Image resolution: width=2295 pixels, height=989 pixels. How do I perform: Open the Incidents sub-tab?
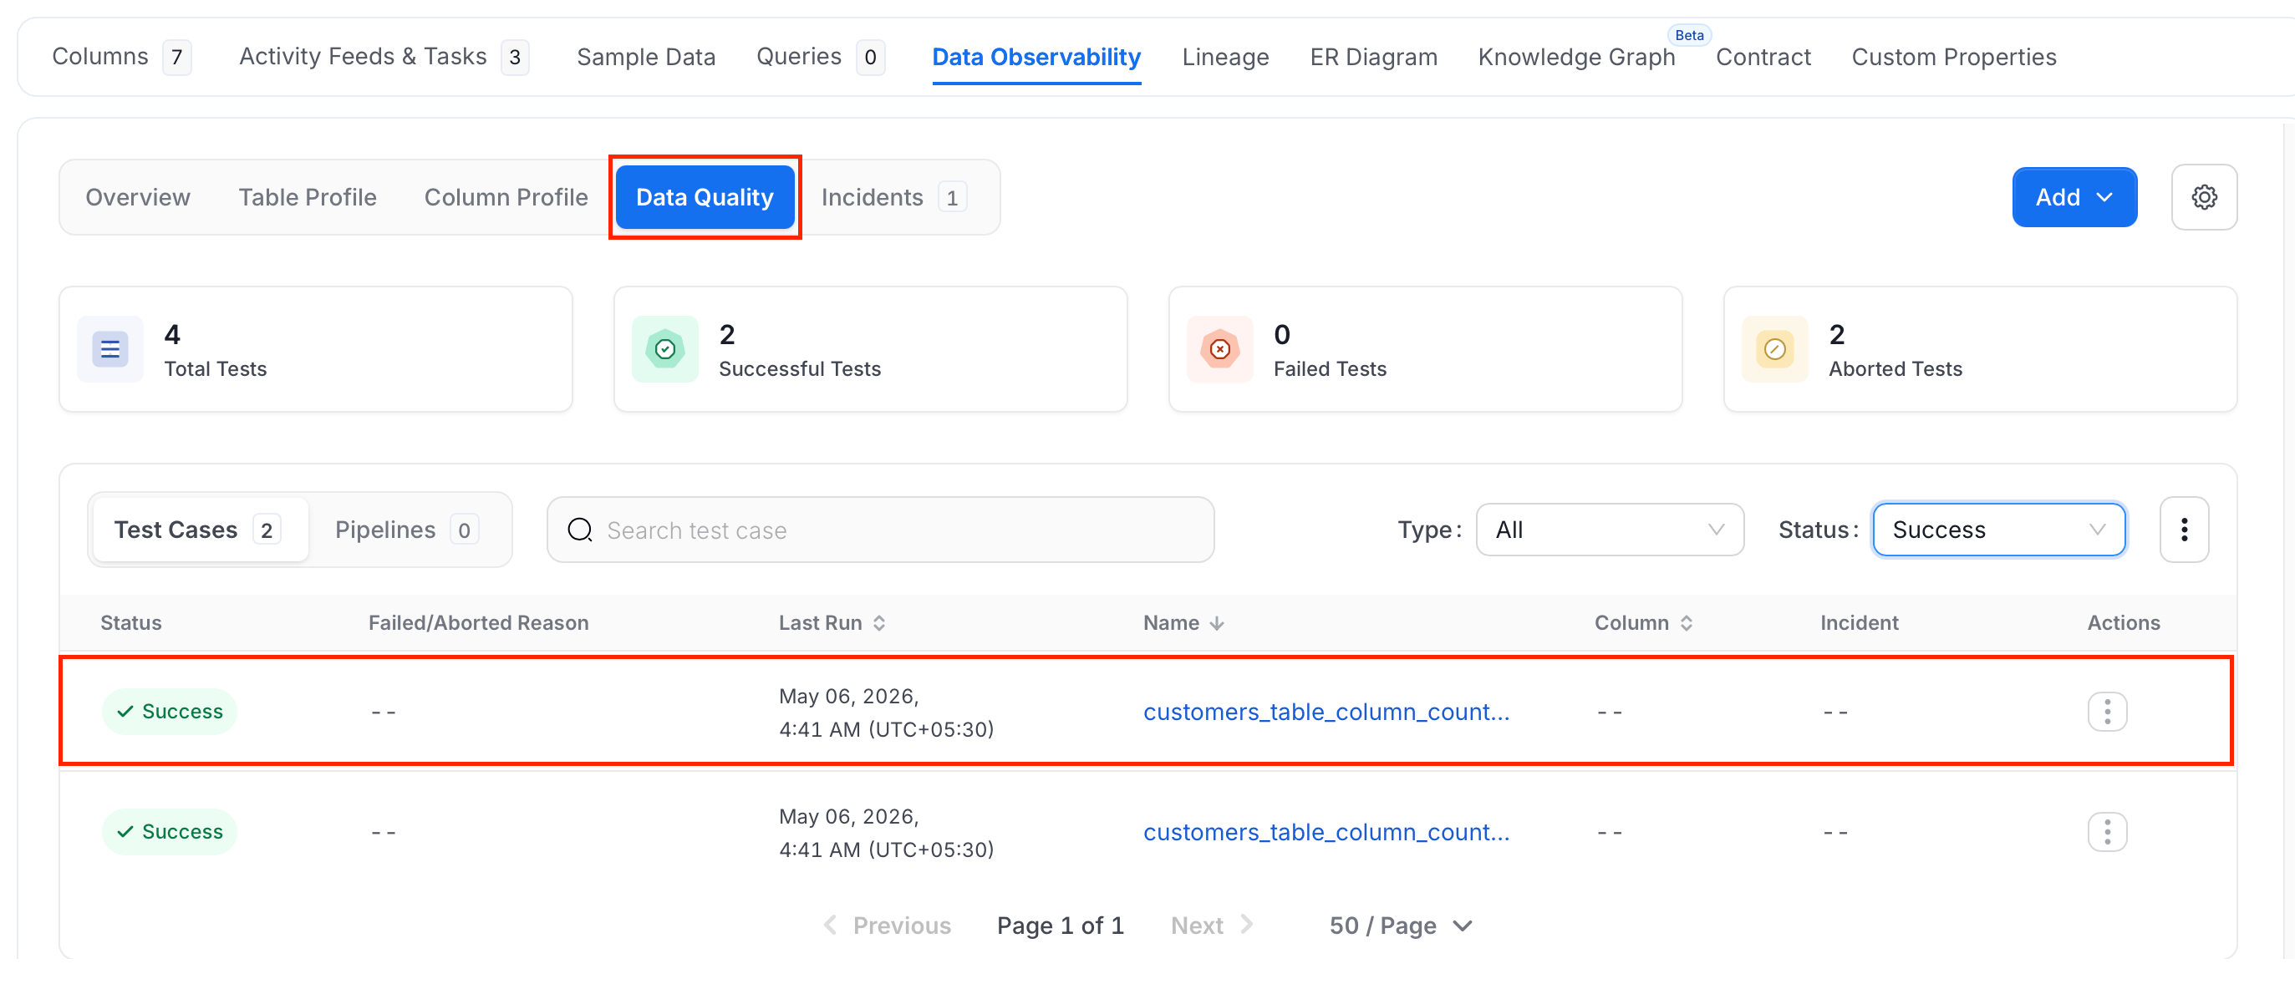893,197
